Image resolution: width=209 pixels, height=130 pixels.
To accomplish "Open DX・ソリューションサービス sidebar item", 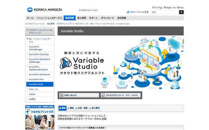I will click(40, 40).
